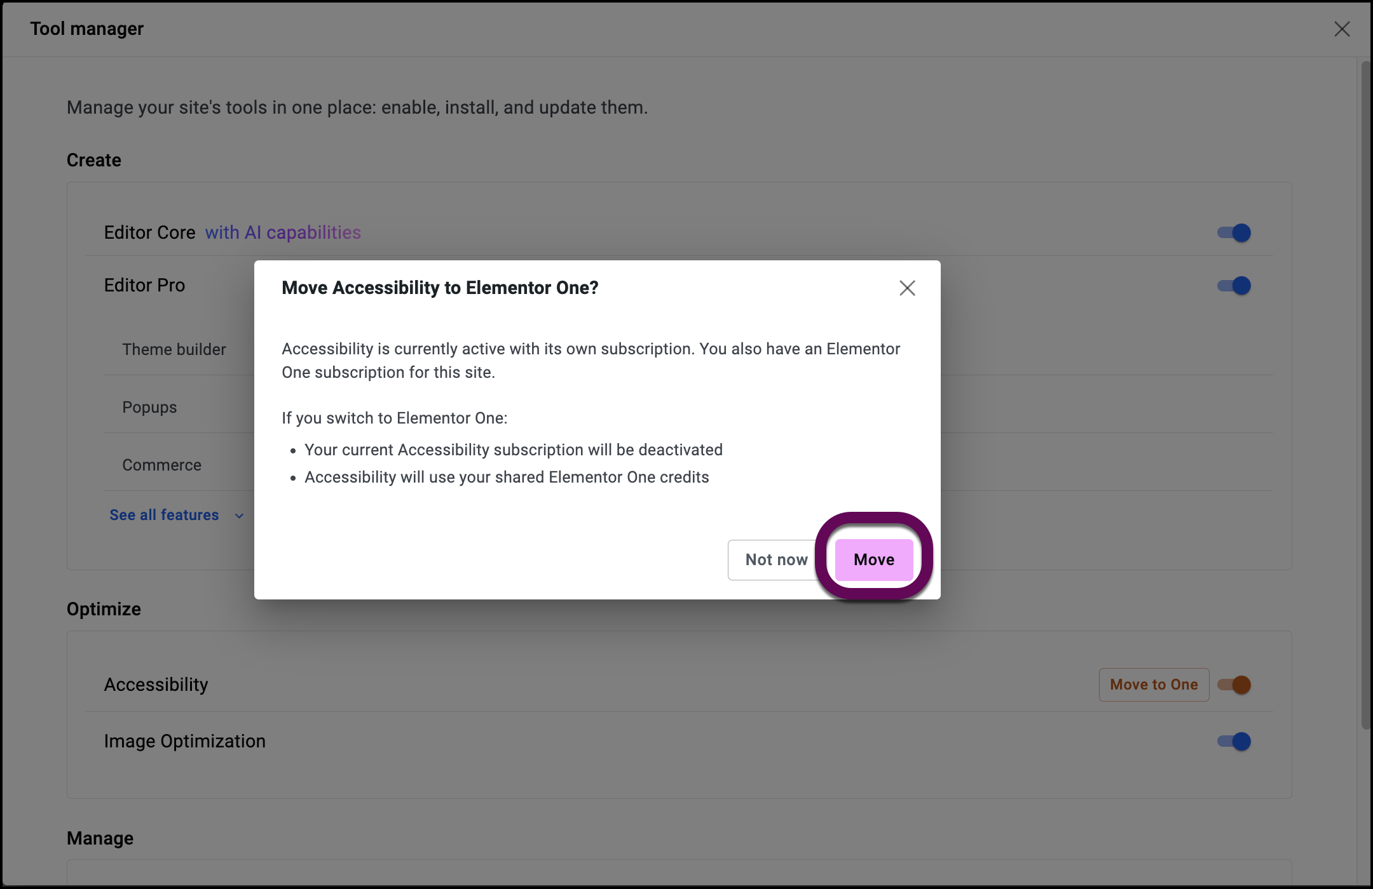Click the Editor Core label

pos(149,232)
